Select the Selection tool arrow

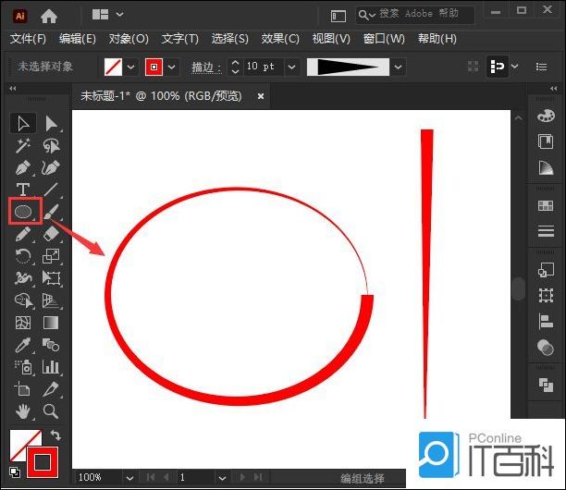23,124
